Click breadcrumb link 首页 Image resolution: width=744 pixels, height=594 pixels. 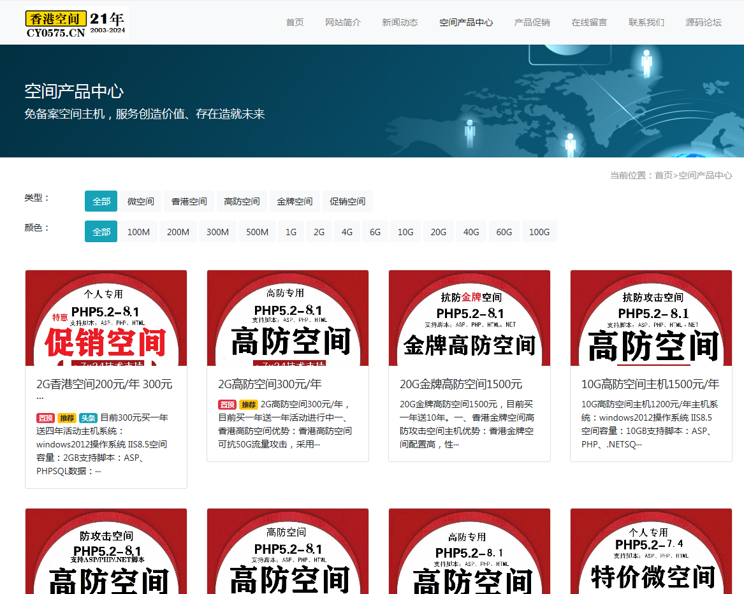pos(663,175)
